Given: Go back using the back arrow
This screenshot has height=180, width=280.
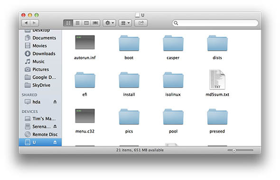Looking at the screenshot, I should pos(26,23).
